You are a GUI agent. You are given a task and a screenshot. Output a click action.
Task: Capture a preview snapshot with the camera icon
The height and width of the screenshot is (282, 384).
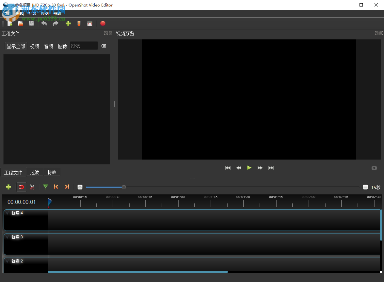(x=374, y=168)
